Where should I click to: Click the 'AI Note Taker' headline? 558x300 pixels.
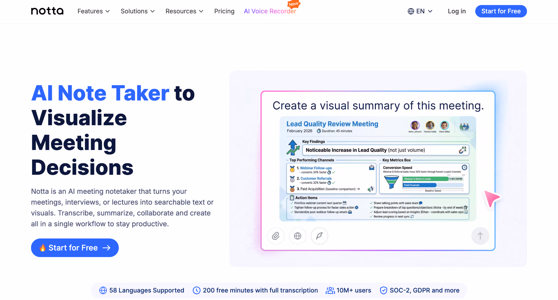point(100,93)
